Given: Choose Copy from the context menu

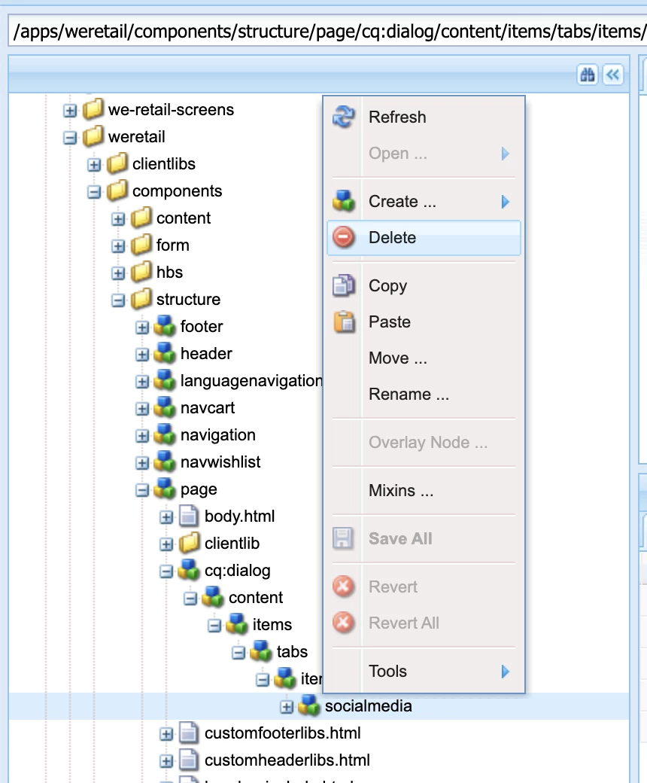Looking at the screenshot, I should coord(424,285).
